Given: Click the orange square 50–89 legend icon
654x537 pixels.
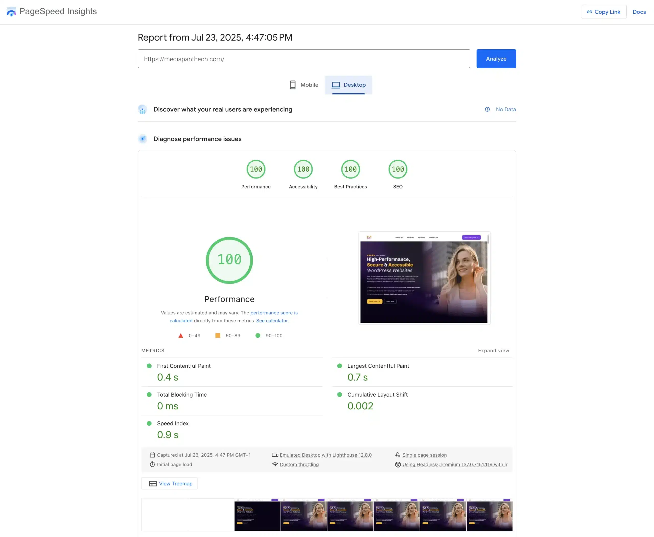Looking at the screenshot, I should pyautogui.click(x=218, y=335).
